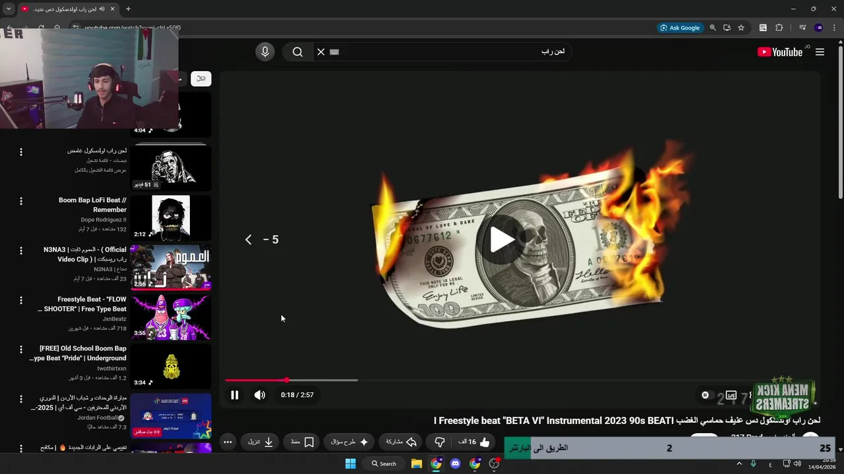Open the media controls music icon

pyautogui.click(x=802, y=28)
